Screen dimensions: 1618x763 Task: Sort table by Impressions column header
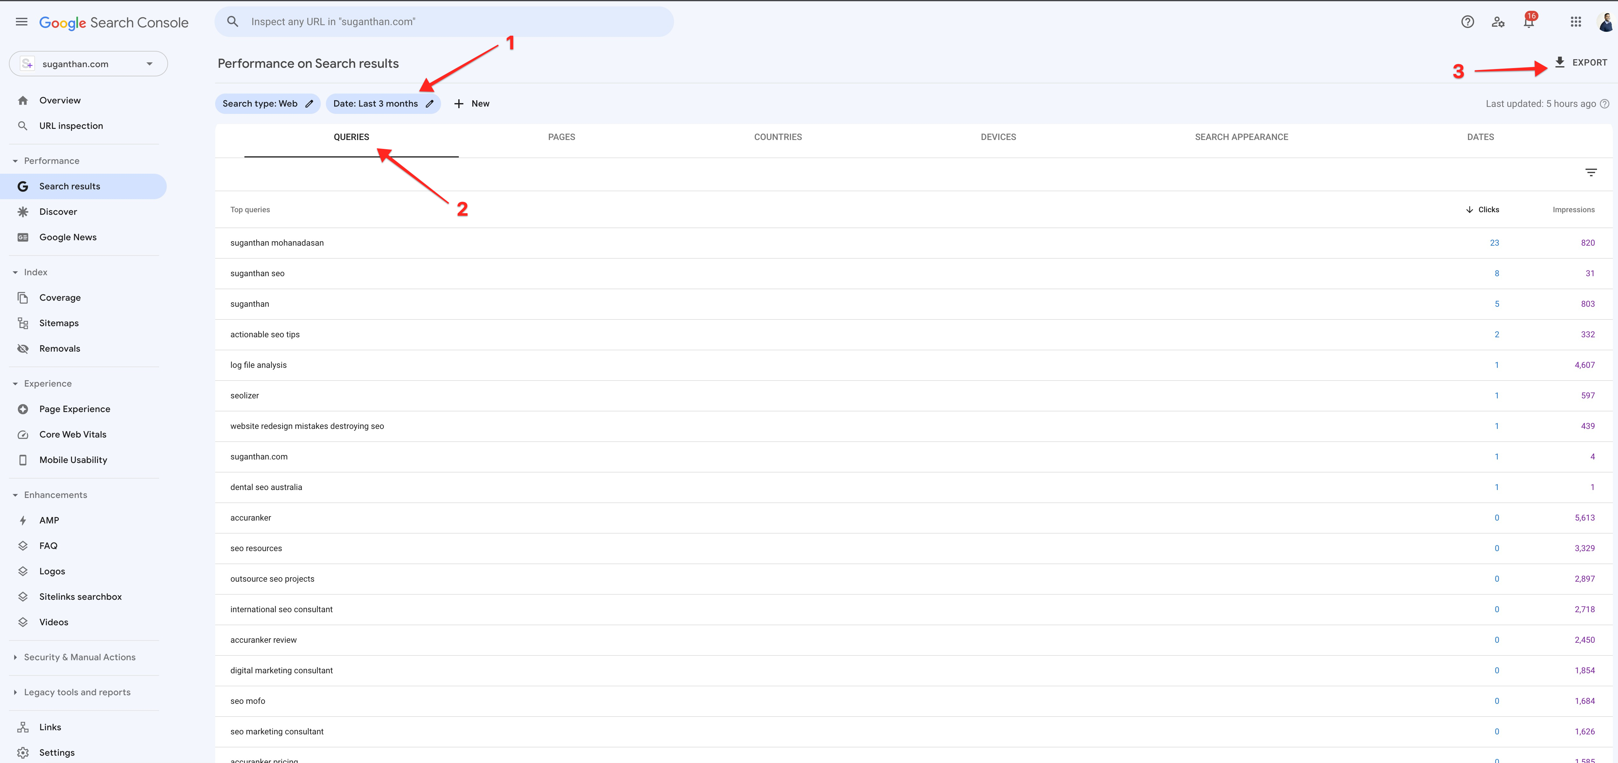(x=1573, y=210)
